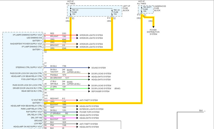The width and height of the screenshot is (214, 129).
Task: Click the 12 VOLT REF label
Action: point(37,100)
